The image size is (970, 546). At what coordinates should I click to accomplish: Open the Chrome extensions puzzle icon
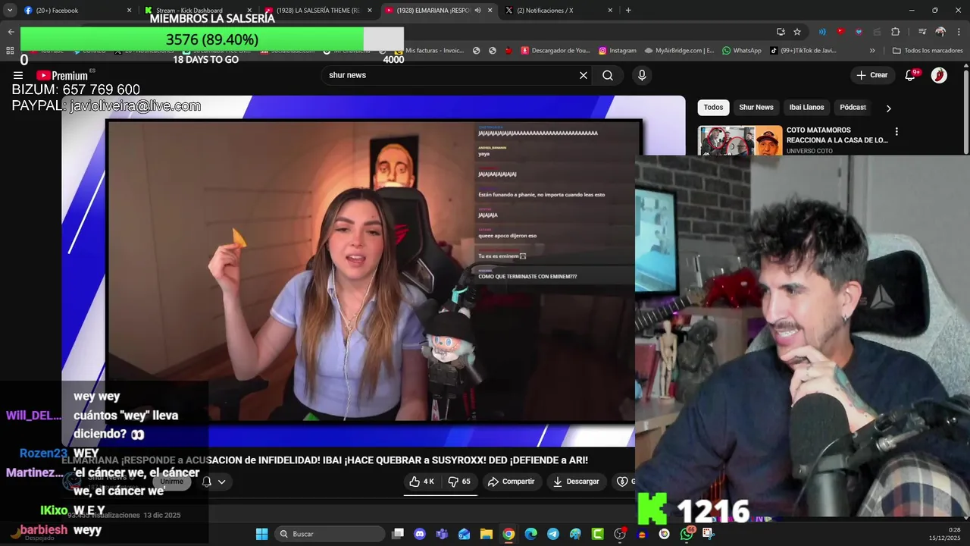coord(896,32)
